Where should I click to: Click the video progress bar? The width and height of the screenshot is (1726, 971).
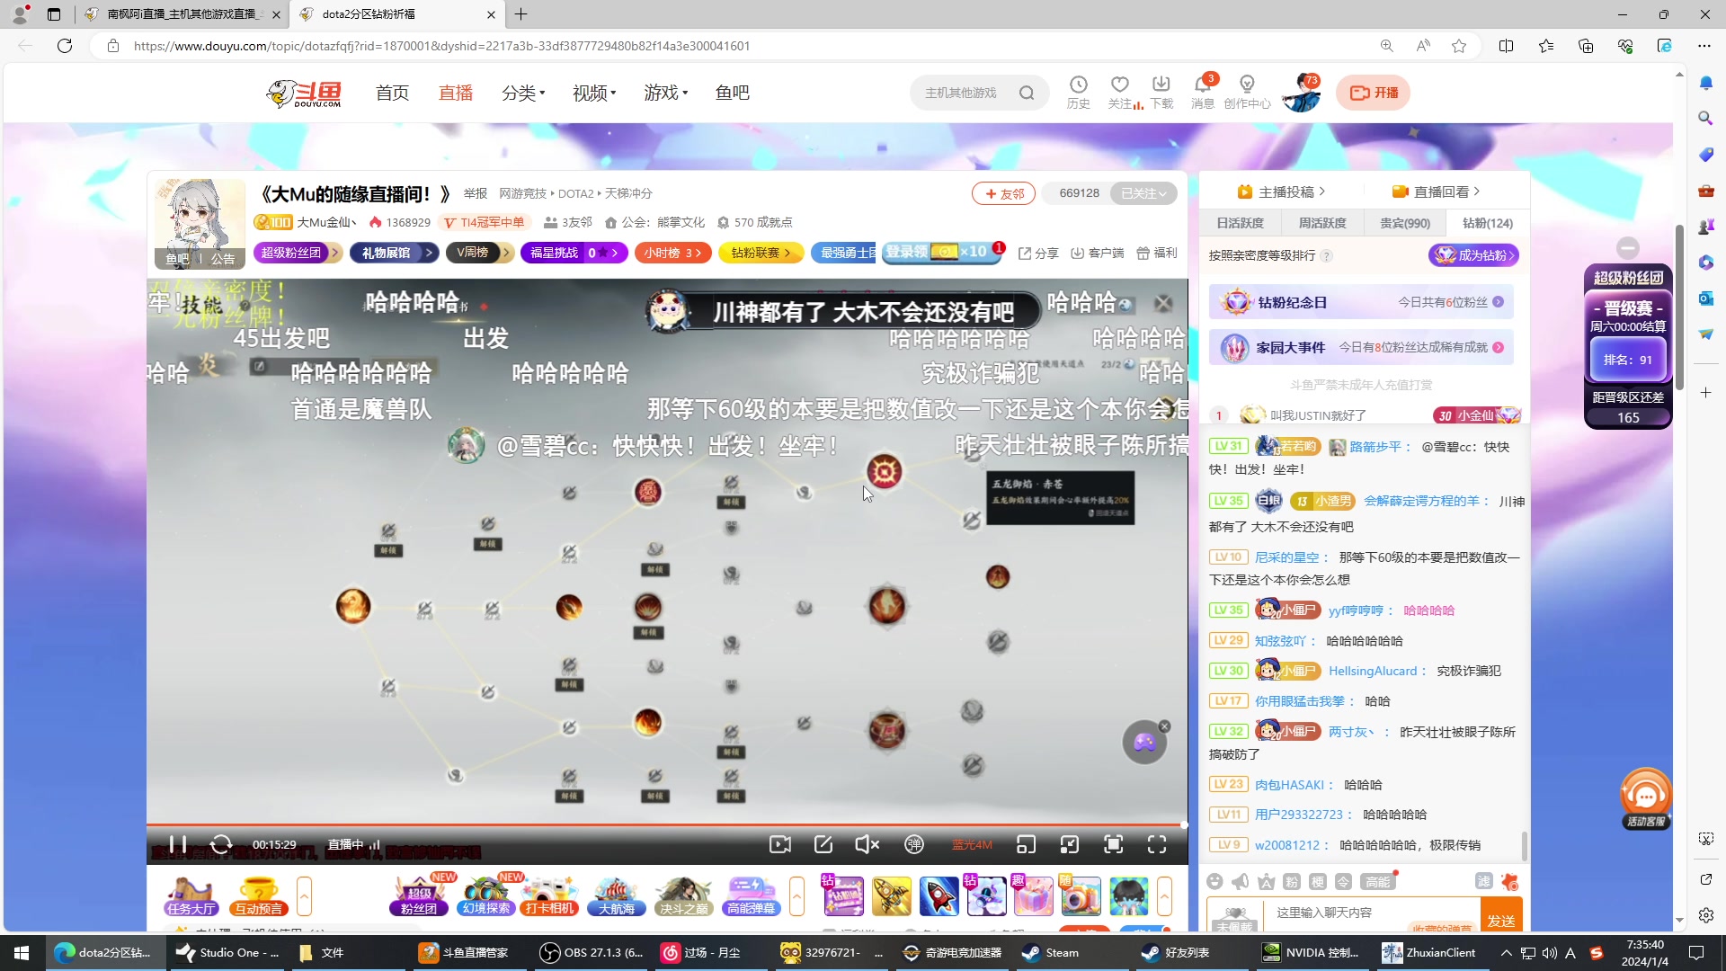[666, 824]
